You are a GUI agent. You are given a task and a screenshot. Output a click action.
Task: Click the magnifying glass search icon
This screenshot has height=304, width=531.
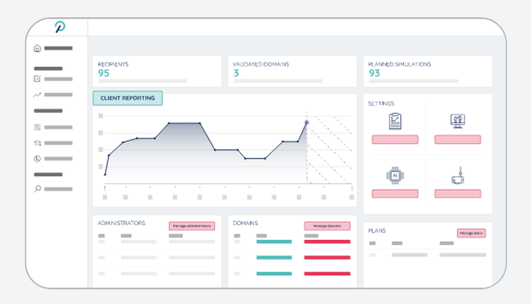click(37, 189)
